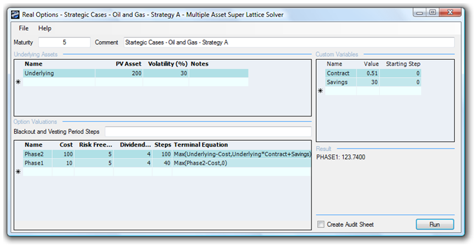Click the new row asterisk in Underlying Assets
Screen dimensions: 476x245
18,82
